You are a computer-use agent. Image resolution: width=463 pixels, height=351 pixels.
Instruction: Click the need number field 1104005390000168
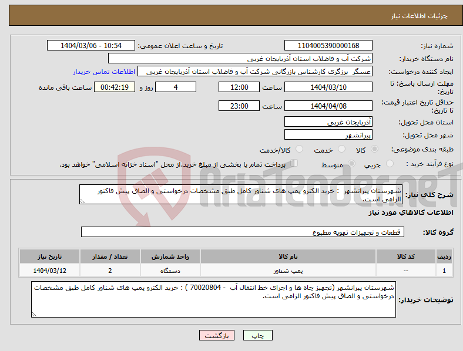pos(328,45)
